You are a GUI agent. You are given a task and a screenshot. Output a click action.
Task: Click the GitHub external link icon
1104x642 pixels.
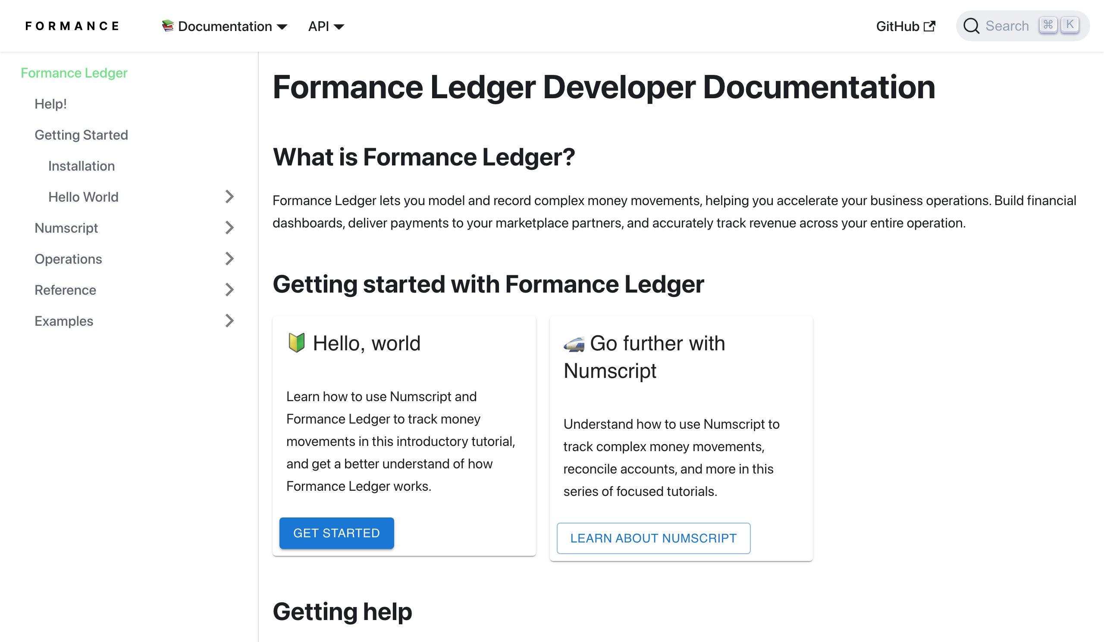pos(929,26)
